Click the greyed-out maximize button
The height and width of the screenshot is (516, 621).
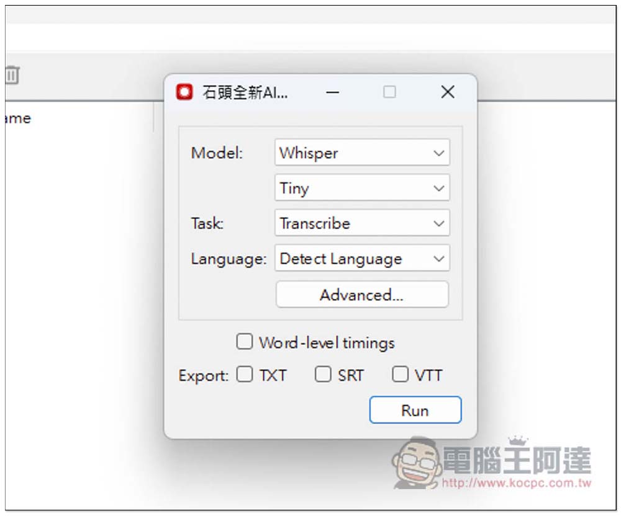[x=389, y=92]
